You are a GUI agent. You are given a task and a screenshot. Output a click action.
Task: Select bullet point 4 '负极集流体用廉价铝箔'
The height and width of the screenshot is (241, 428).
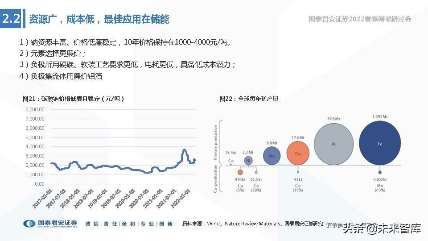[x=61, y=76]
